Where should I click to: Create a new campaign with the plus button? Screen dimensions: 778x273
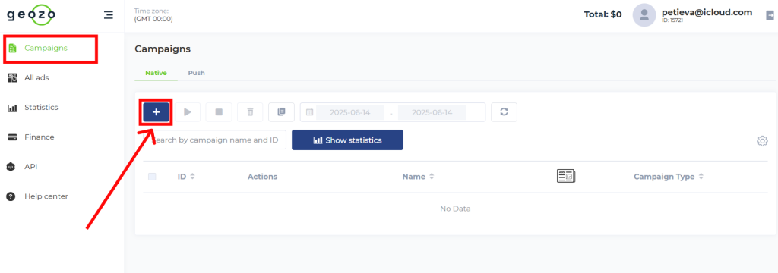coord(157,112)
